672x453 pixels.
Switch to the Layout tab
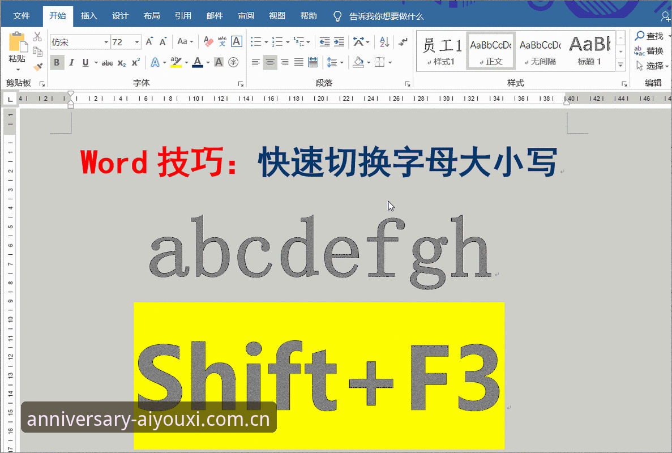tap(151, 16)
